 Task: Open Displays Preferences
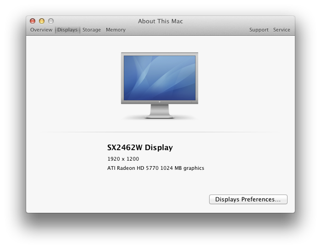[248, 199]
